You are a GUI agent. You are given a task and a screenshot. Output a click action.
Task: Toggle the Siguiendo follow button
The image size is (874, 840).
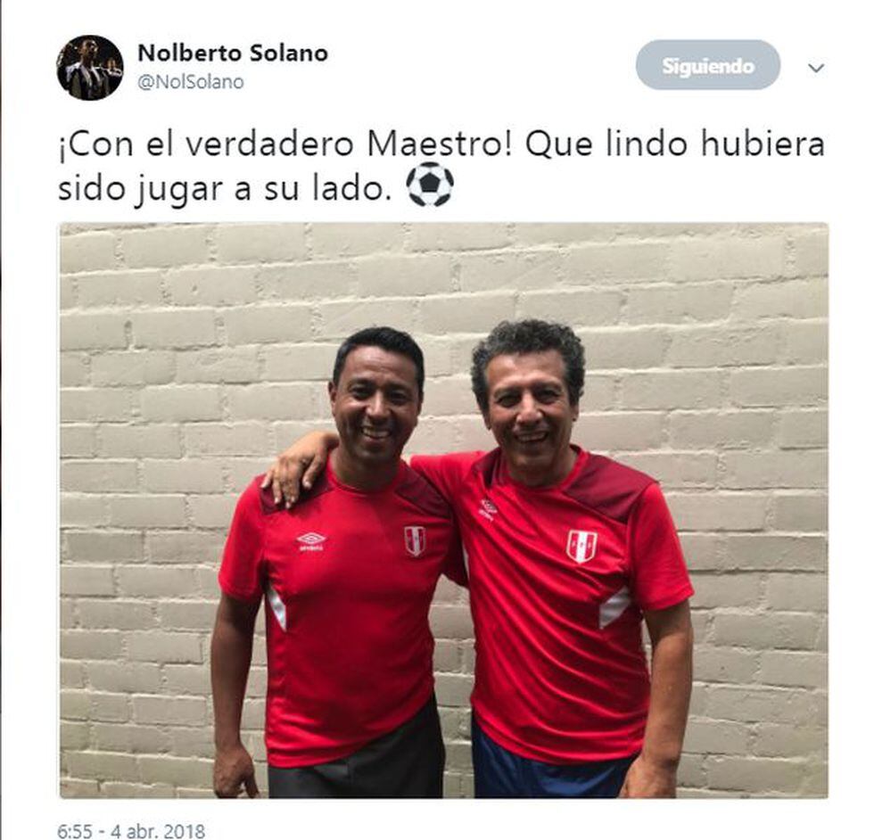click(708, 65)
